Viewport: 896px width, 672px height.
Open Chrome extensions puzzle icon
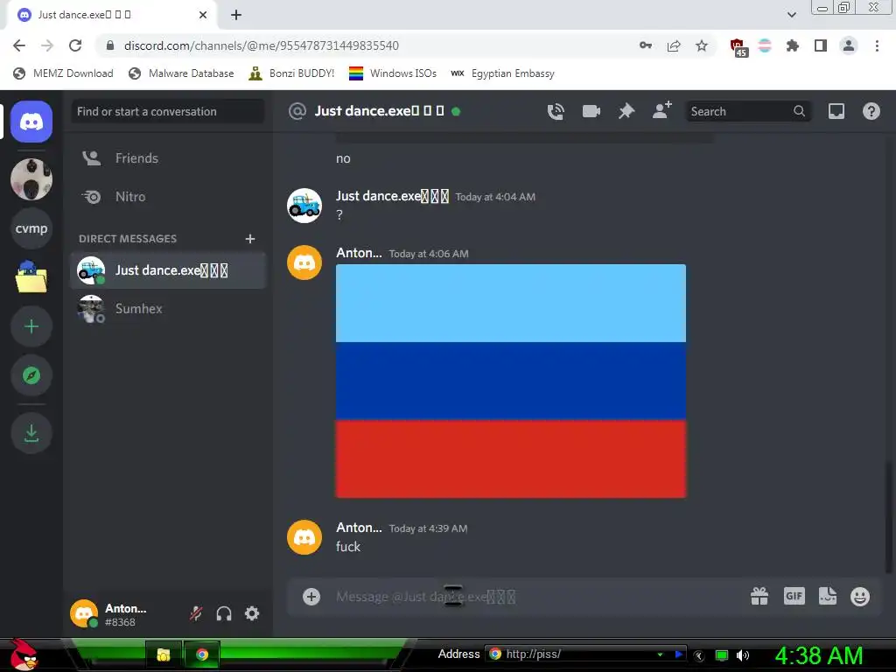[793, 45]
